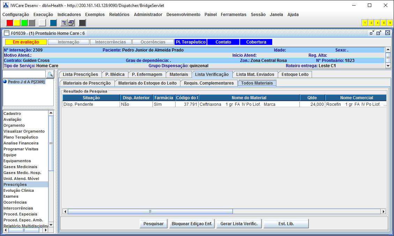Click the blue dot beside Pedro J d A P
This screenshot has width=394, height=236.
point(5,81)
